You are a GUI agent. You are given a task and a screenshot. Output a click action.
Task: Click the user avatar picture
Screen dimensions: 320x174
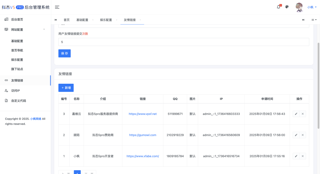tap(299, 7)
